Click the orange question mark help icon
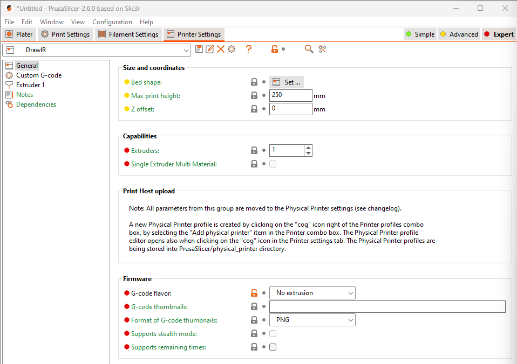 coord(249,49)
